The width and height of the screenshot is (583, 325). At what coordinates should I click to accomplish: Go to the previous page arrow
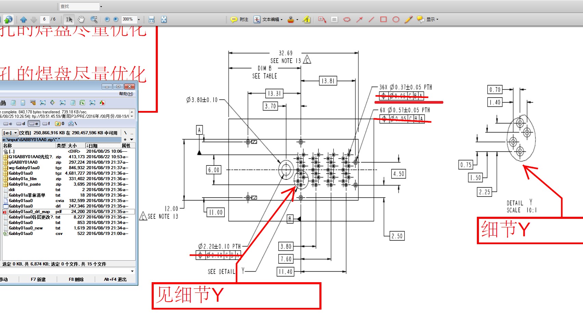pyautogui.click(x=23, y=20)
